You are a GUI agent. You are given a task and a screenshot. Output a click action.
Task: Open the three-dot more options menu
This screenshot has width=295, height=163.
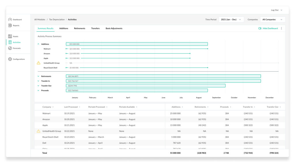point(281,29)
